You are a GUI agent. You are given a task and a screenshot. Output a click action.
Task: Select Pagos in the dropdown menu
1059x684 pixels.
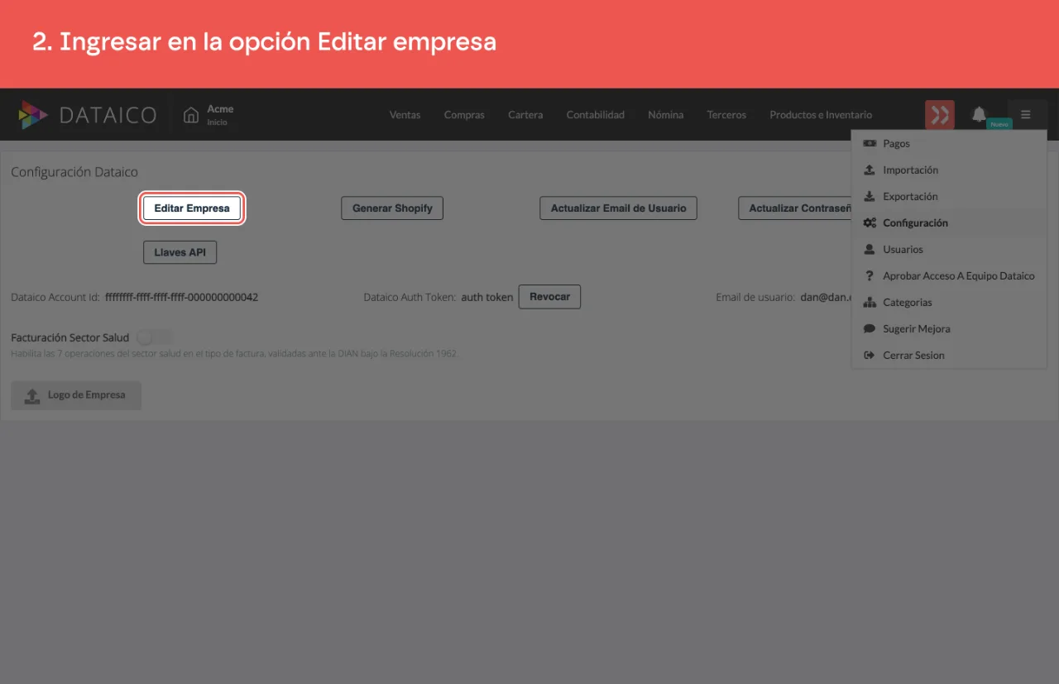949,143
